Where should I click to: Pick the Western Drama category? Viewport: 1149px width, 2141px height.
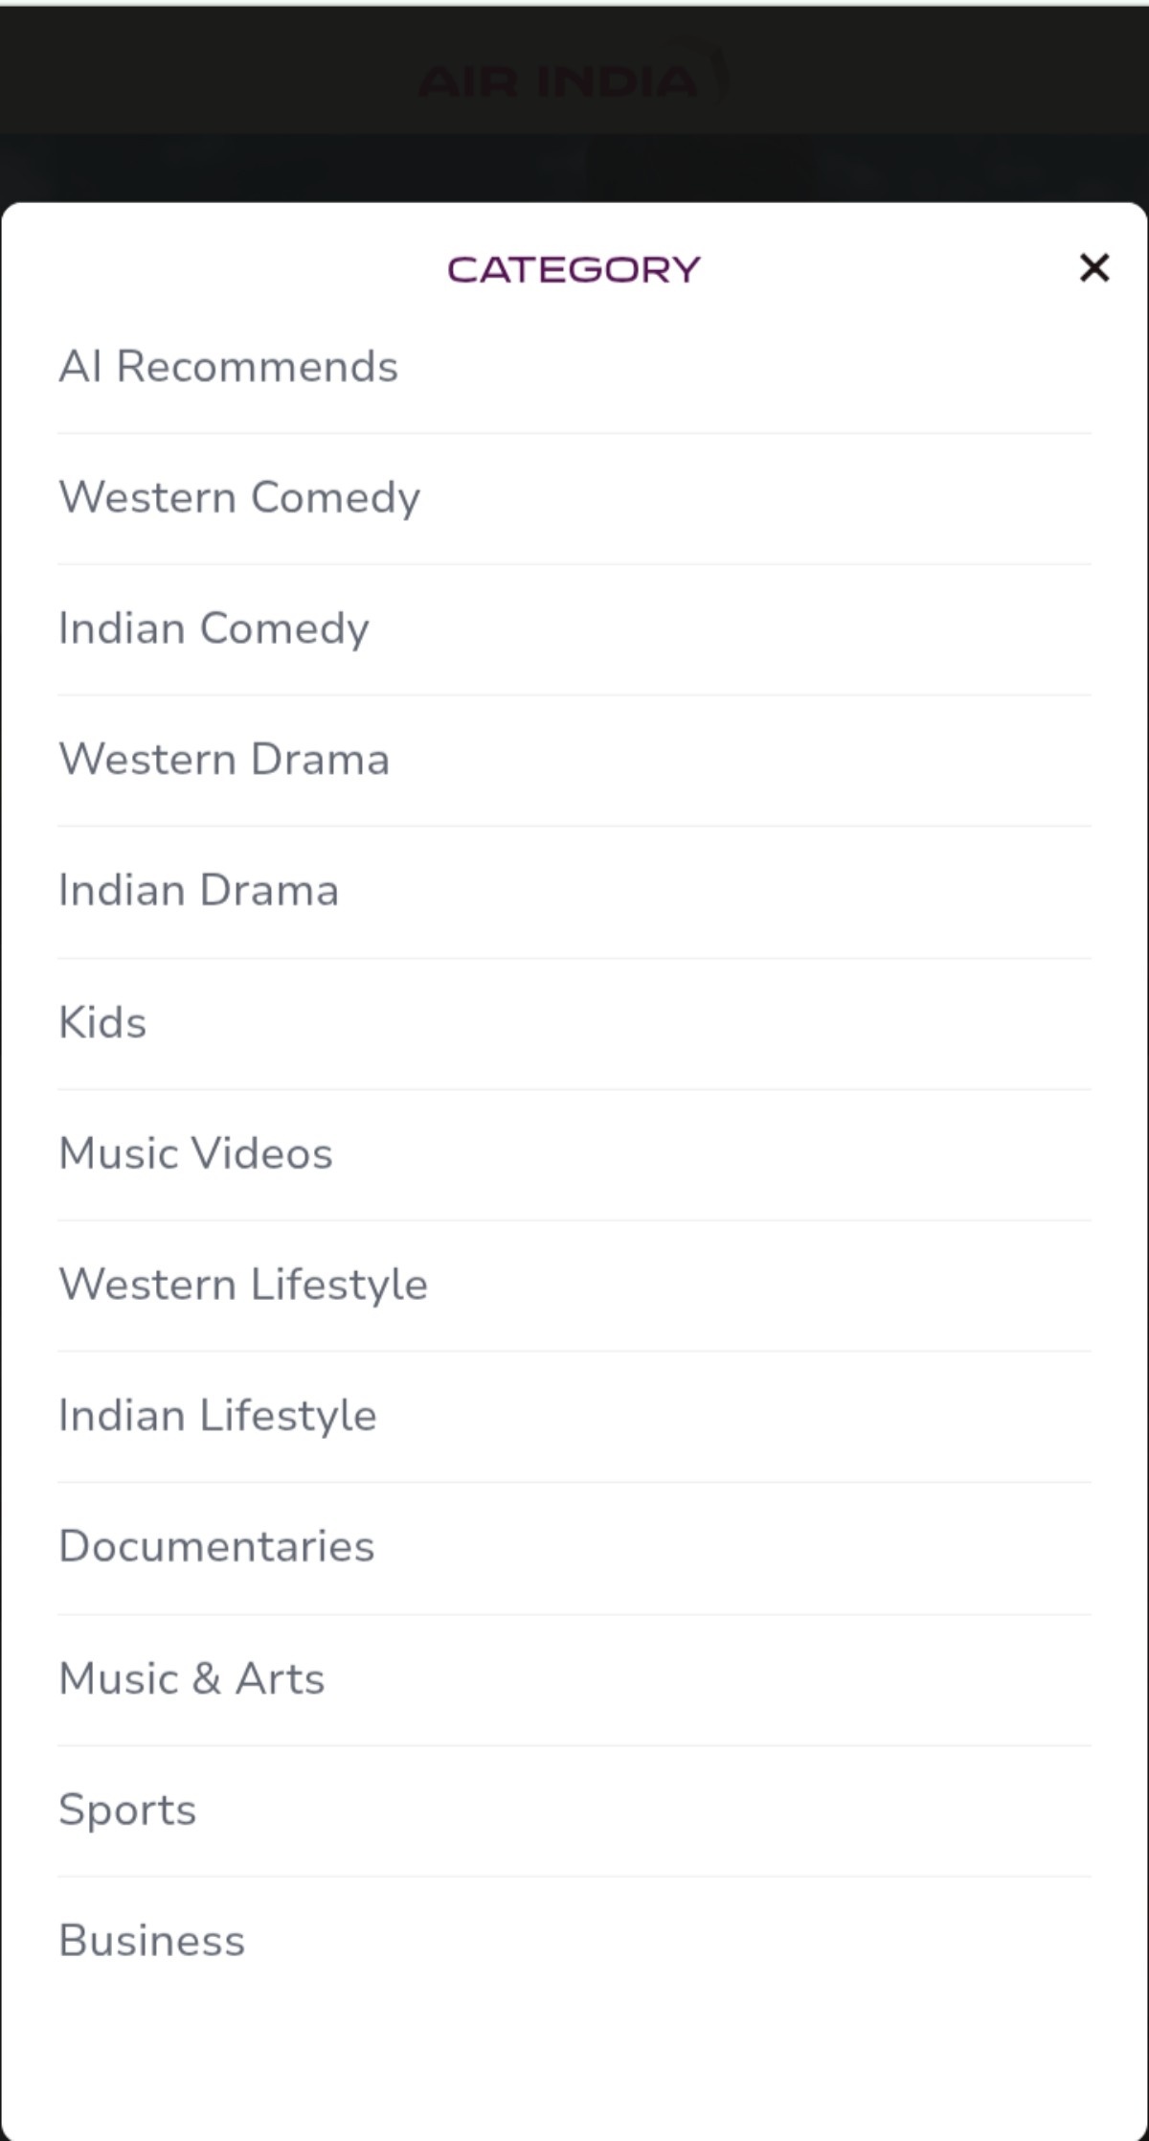[x=224, y=760]
